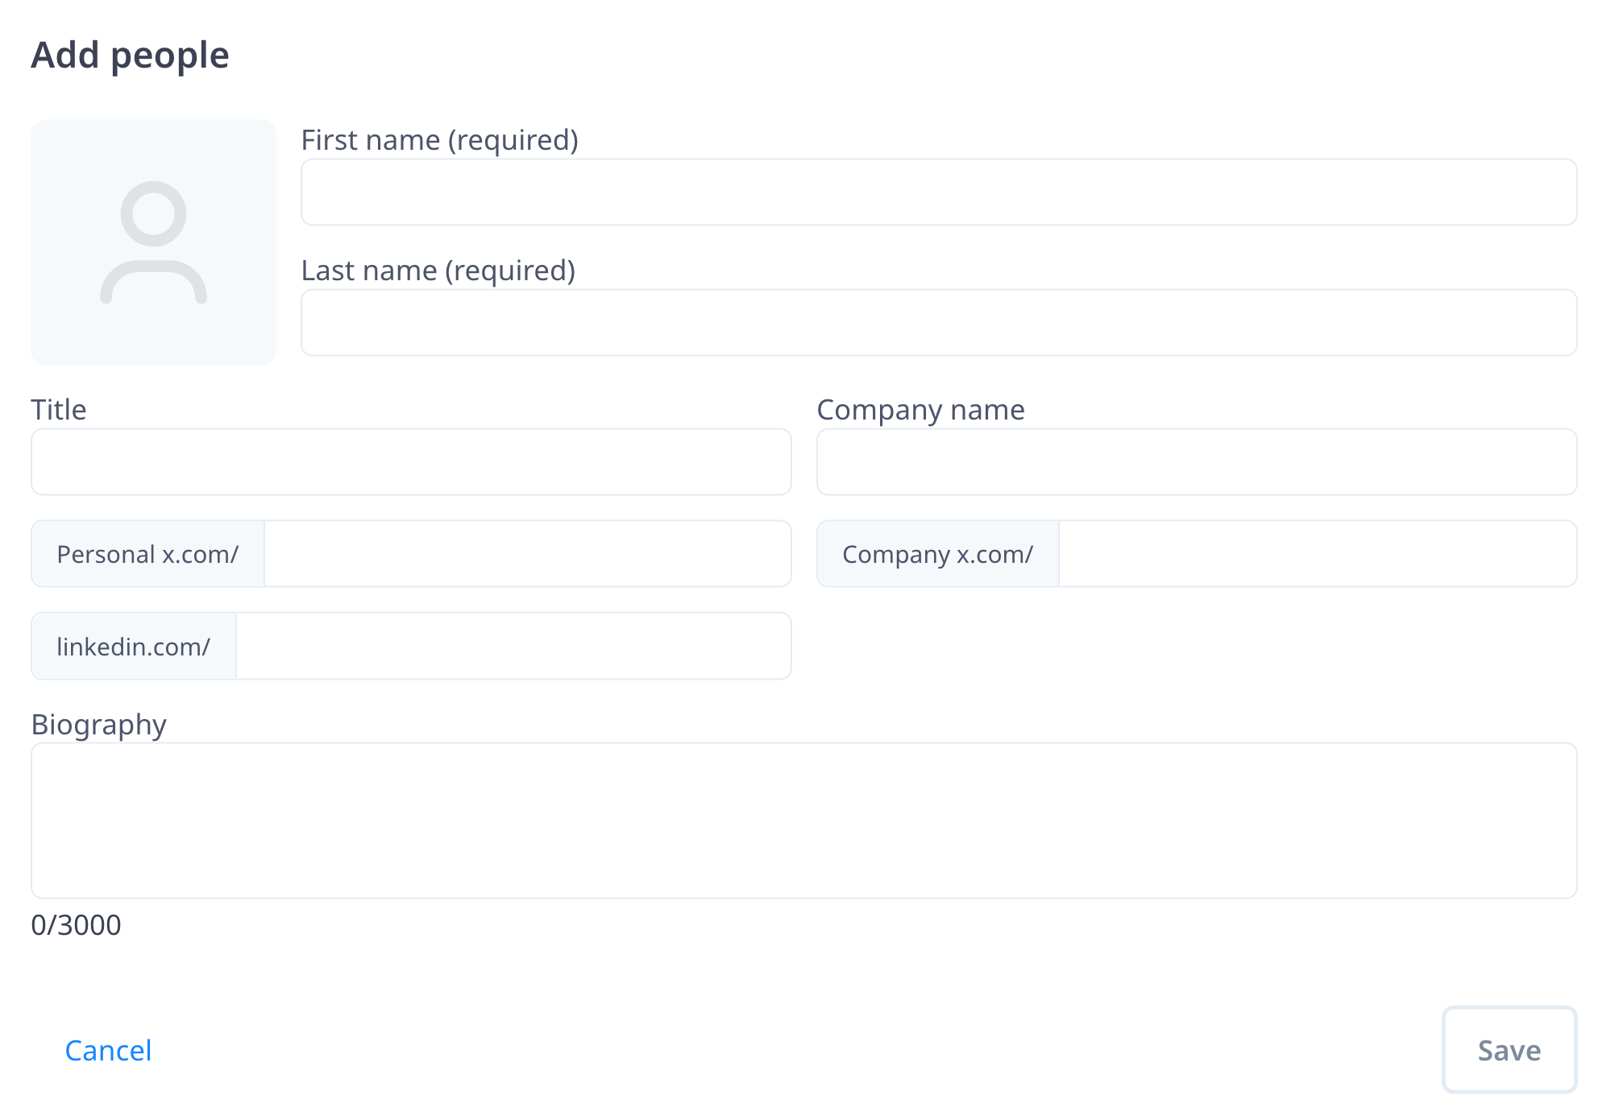Click the "Last name (required)" label
The height and width of the screenshot is (1108, 1615).
438,271
